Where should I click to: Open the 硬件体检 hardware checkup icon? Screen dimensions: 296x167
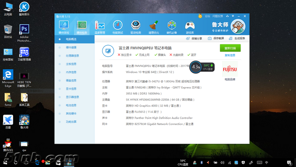[64, 27]
